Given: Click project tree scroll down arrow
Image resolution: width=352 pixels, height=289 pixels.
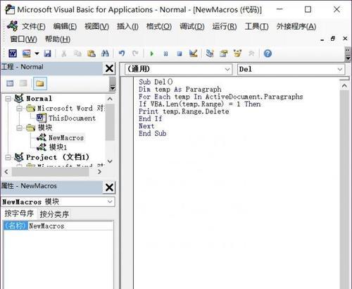Looking at the screenshot, I should coord(110,161).
